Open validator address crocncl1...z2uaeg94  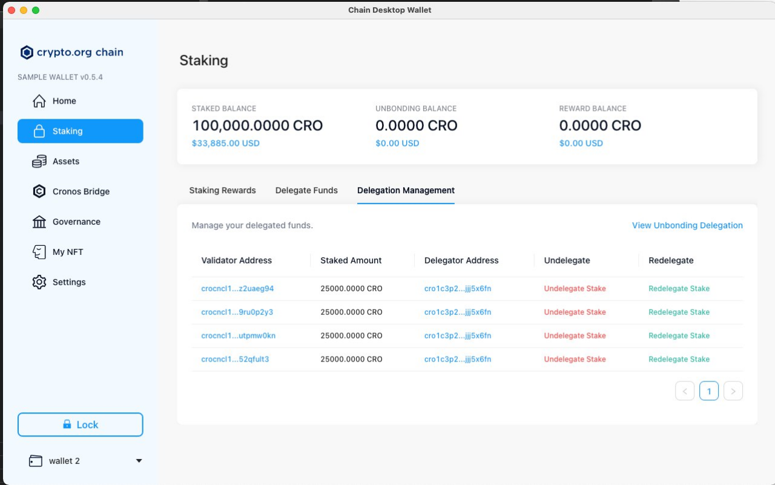click(x=237, y=289)
